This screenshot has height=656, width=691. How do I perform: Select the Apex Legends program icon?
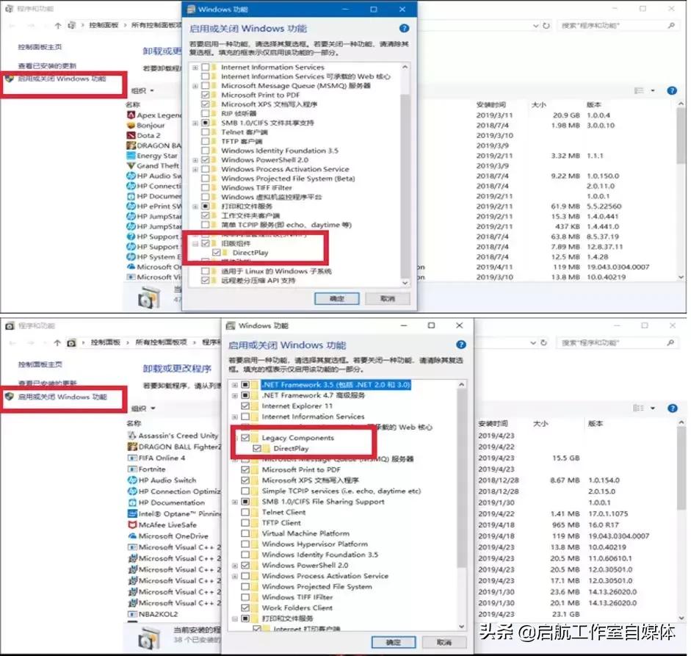point(131,115)
